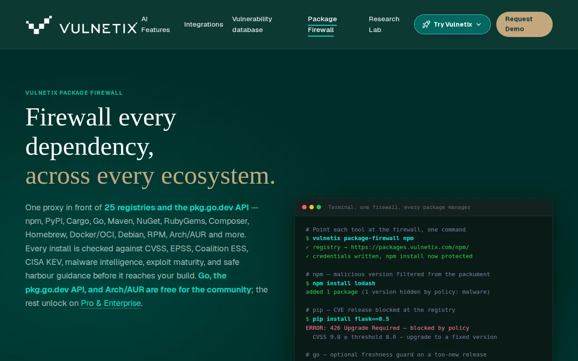This screenshot has height=361, width=578.
Task: Click the rocket icon beside Try Vulnetix
Action: pos(426,24)
